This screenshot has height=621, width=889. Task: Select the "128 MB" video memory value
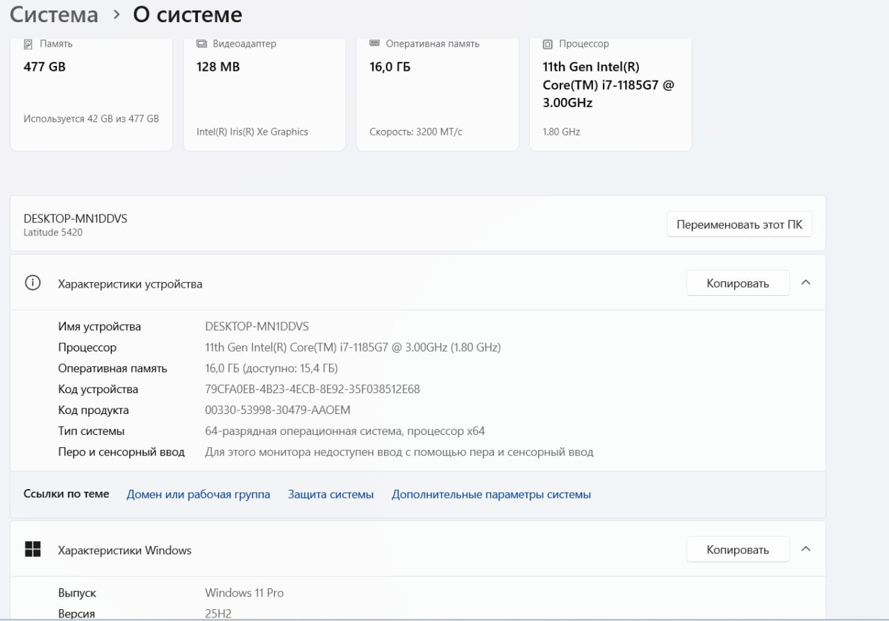218,67
